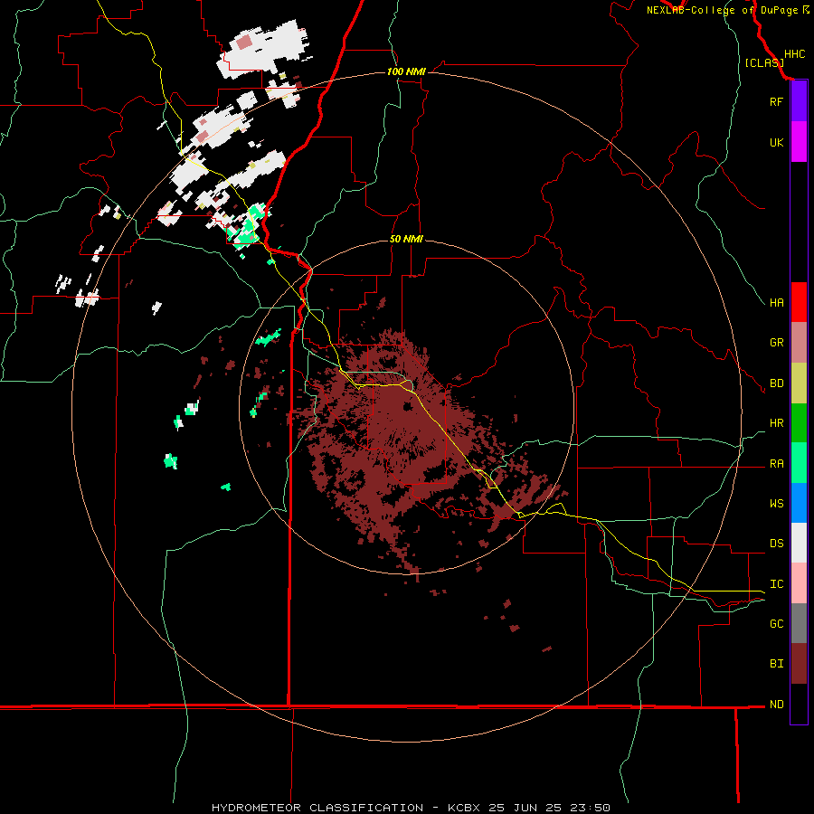The width and height of the screenshot is (814, 814).
Task: Click the RF legend label
Action: 777,101
